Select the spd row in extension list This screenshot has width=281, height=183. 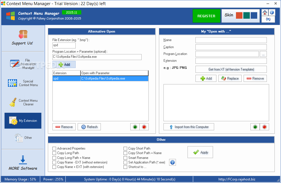pos(100,78)
